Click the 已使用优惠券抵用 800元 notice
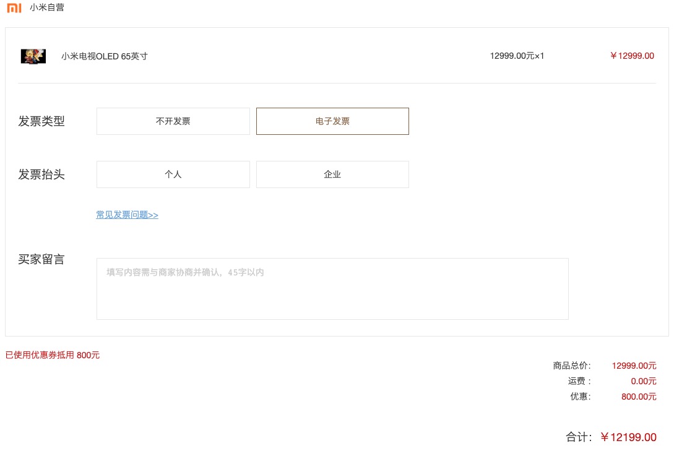Screen dimensions: 674x451 [53, 355]
